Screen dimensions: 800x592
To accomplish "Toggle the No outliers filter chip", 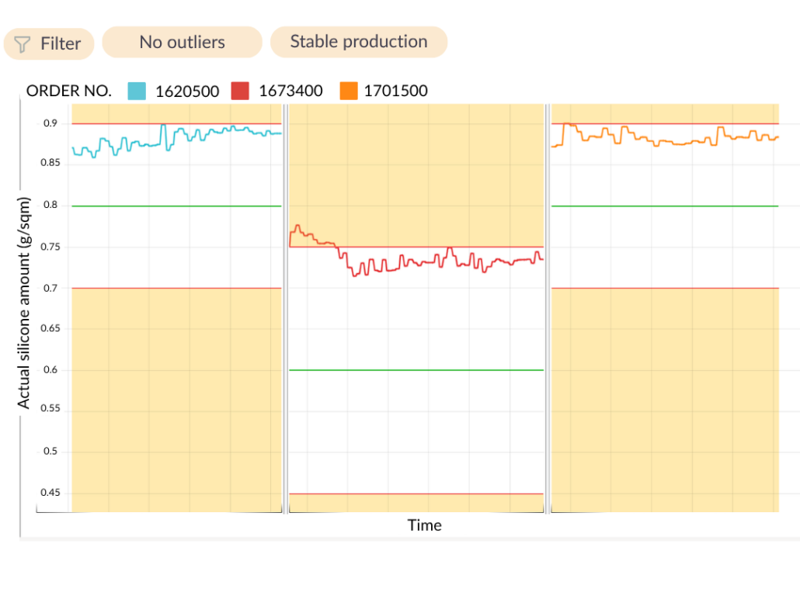I will click(x=182, y=42).
